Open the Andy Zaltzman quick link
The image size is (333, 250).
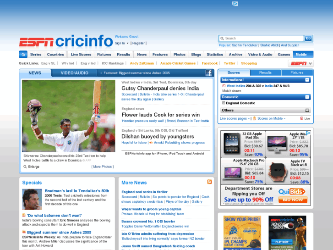coord(142,63)
